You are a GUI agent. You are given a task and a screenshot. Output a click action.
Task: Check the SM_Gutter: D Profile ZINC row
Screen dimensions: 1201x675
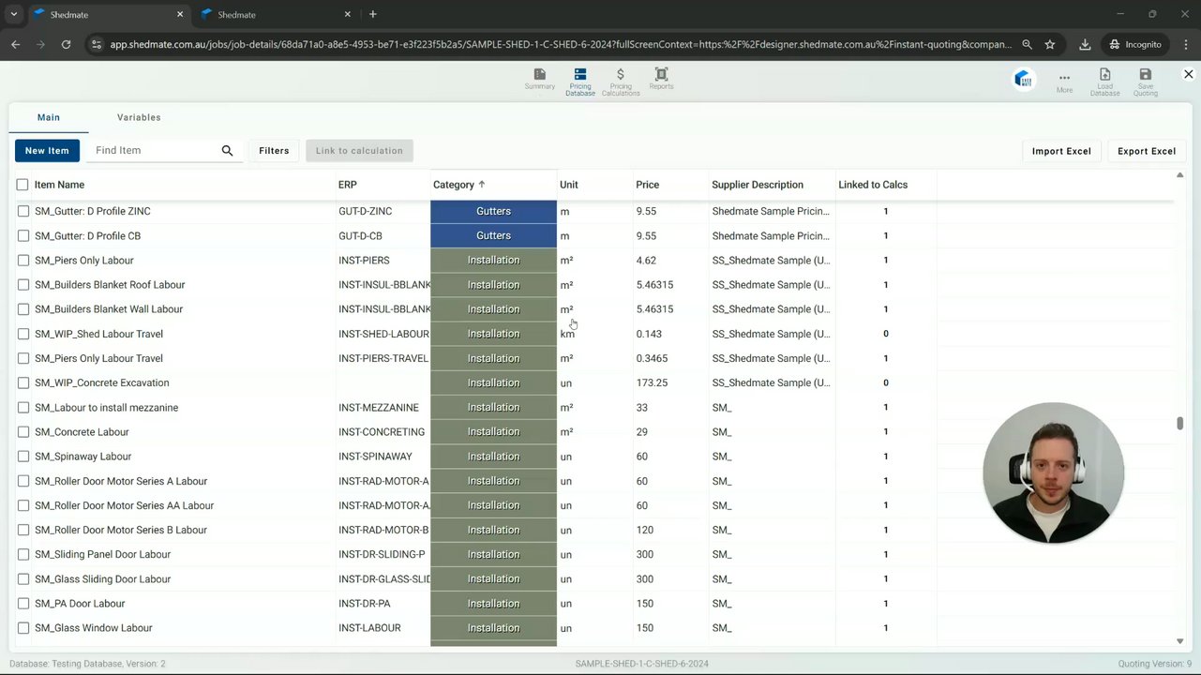pos(23,211)
